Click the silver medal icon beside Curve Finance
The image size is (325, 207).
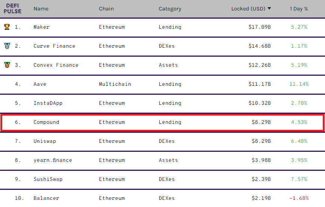pyautogui.click(x=7, y=46)
